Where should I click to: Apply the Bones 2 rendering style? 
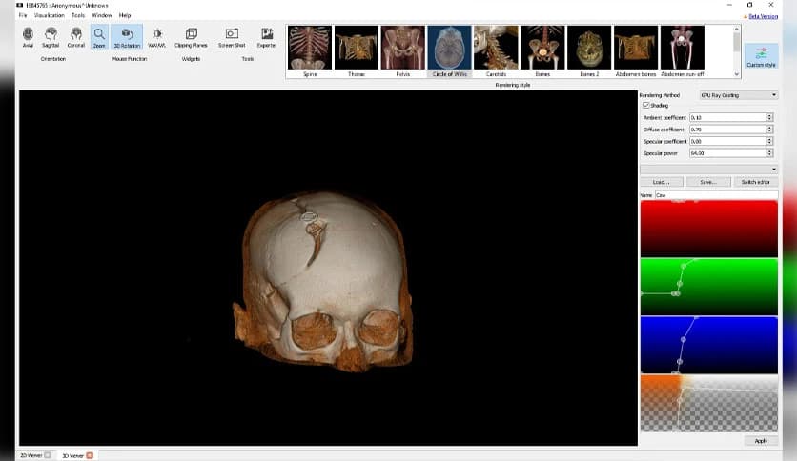click(x=589, y=51)
